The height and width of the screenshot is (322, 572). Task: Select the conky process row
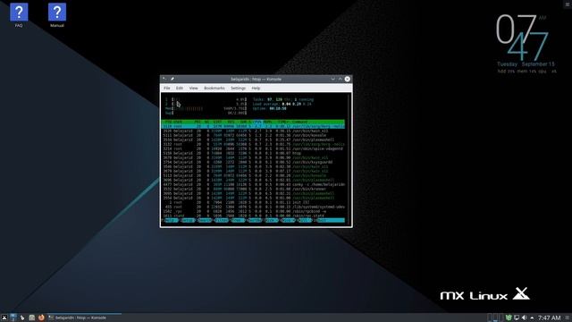253,185
